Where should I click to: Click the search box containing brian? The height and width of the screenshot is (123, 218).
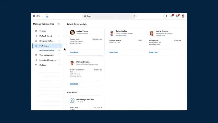(109, 16)
